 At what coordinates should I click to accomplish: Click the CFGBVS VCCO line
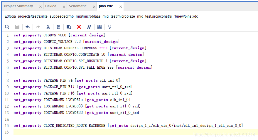[59, 35]
